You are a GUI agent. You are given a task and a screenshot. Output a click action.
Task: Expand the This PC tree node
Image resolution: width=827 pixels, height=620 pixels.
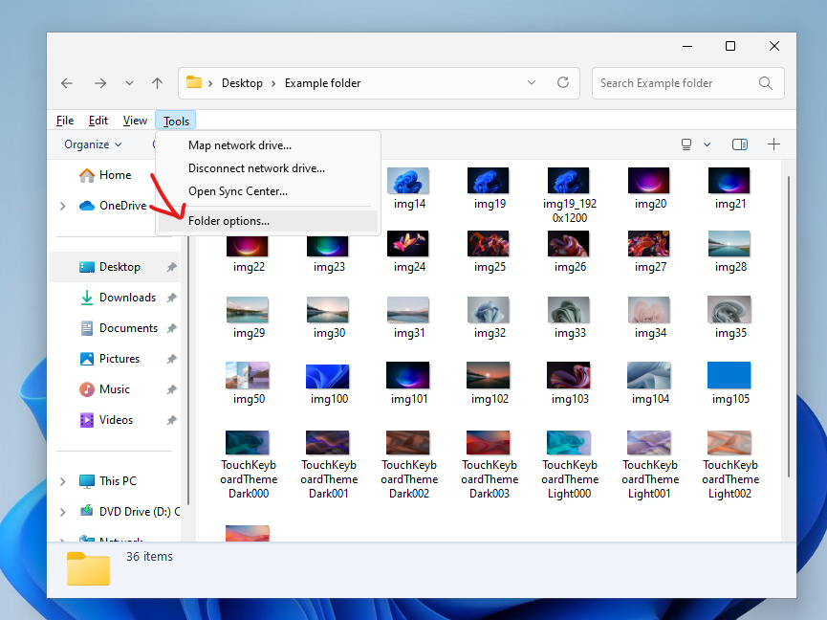click(63, 481)
